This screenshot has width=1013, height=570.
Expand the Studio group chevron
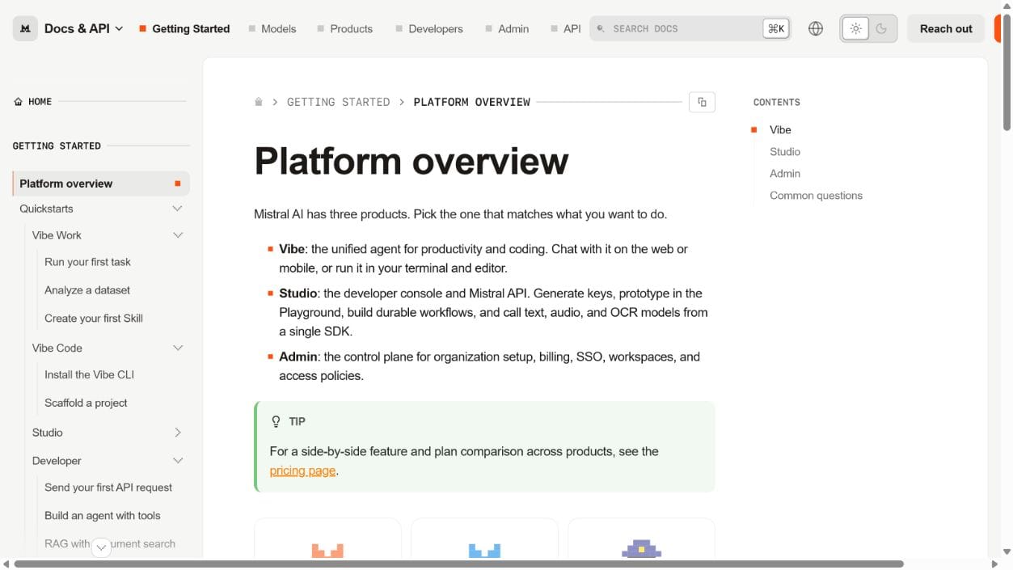pos(178,433)
